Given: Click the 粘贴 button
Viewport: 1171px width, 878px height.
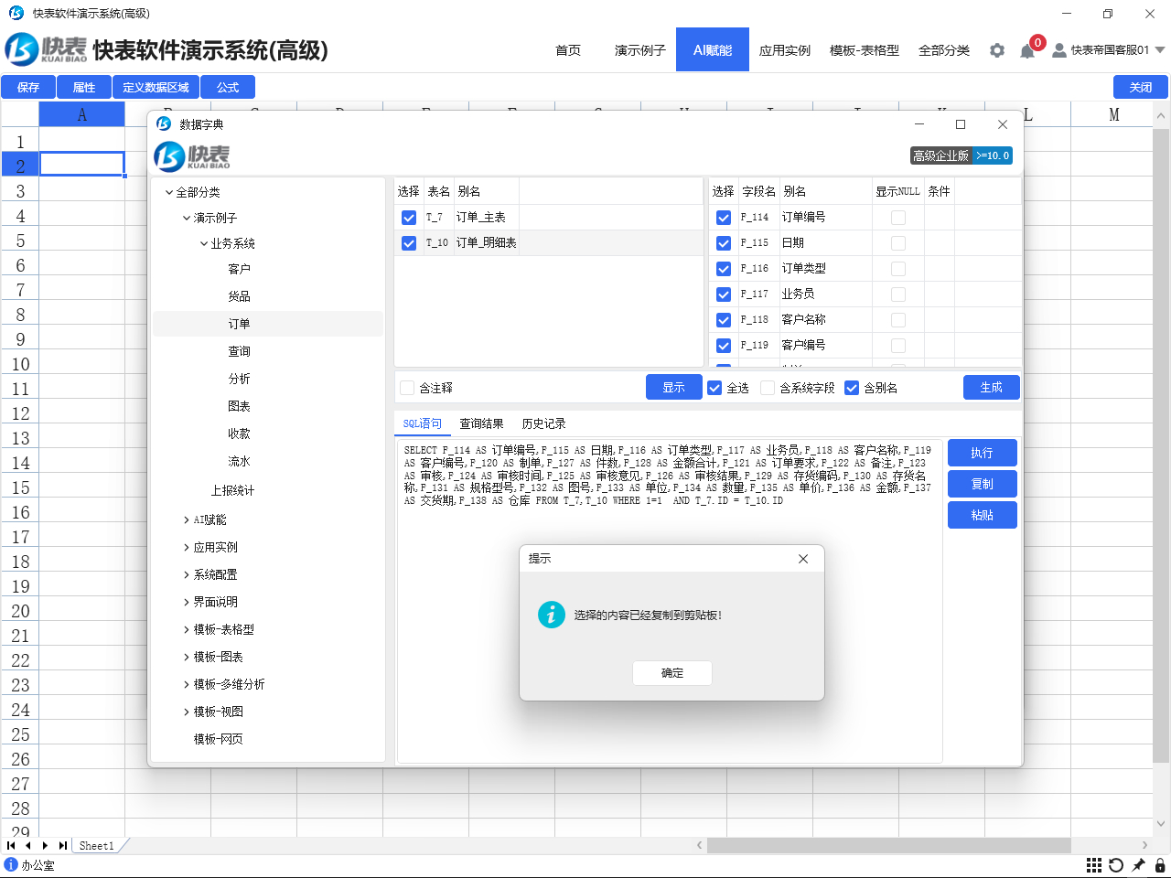Looking at the screenshot, I should click(982, 515).
